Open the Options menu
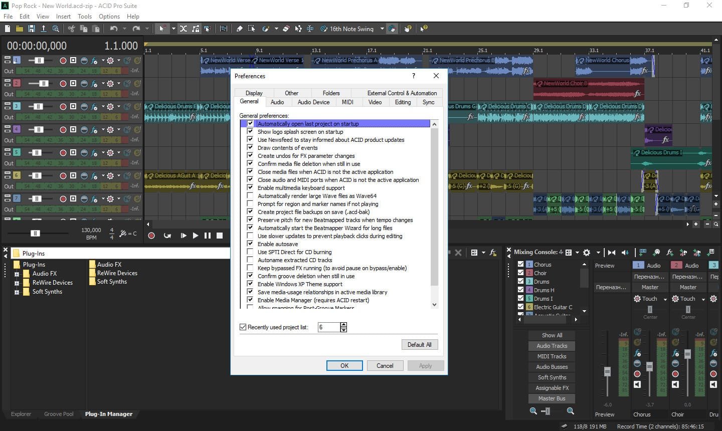The height and width of the screenshot is (431, 722). pyautogui.click(x=109, y=16)
